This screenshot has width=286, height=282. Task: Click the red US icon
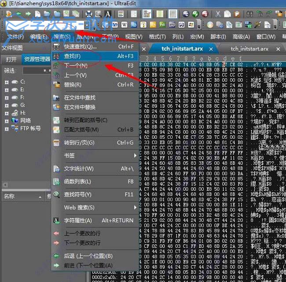pyautogui.click(x=205, y=14)
